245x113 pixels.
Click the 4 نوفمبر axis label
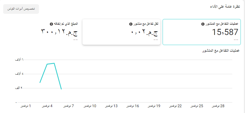[47, 106]
